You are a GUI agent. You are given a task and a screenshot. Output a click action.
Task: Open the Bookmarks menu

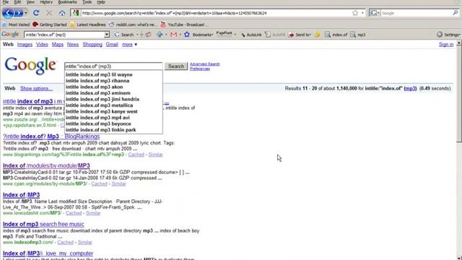67,2
